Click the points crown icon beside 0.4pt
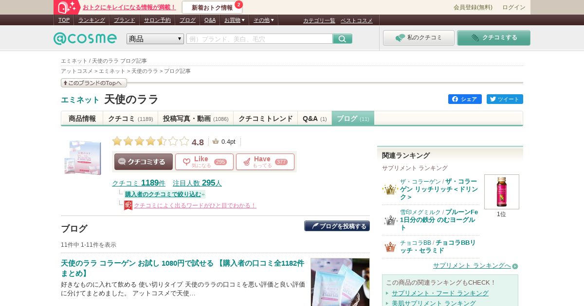584x306 pixels. point(216,141)
